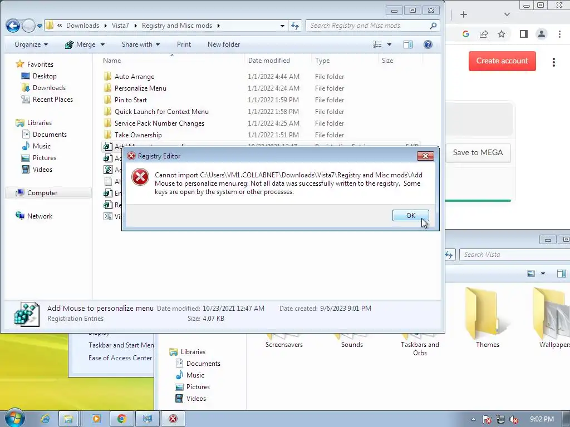The image size is (570, 427).
Task: Select Documents in front Explorer navigation pane
Action: [x=50, y=135]
